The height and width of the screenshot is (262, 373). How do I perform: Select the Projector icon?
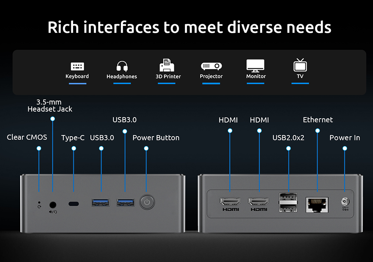pyautogui.click(x=211, y=66)
